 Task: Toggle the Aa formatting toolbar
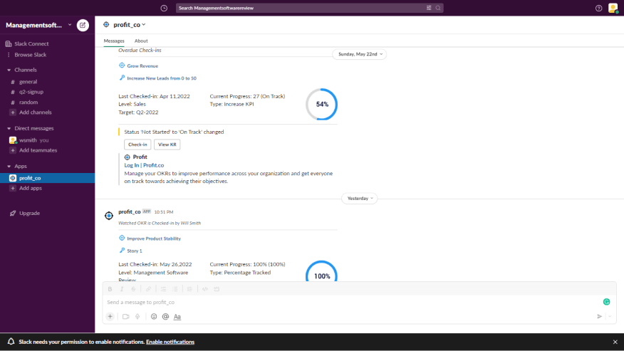pyautogui.click(x=177, y=316)
